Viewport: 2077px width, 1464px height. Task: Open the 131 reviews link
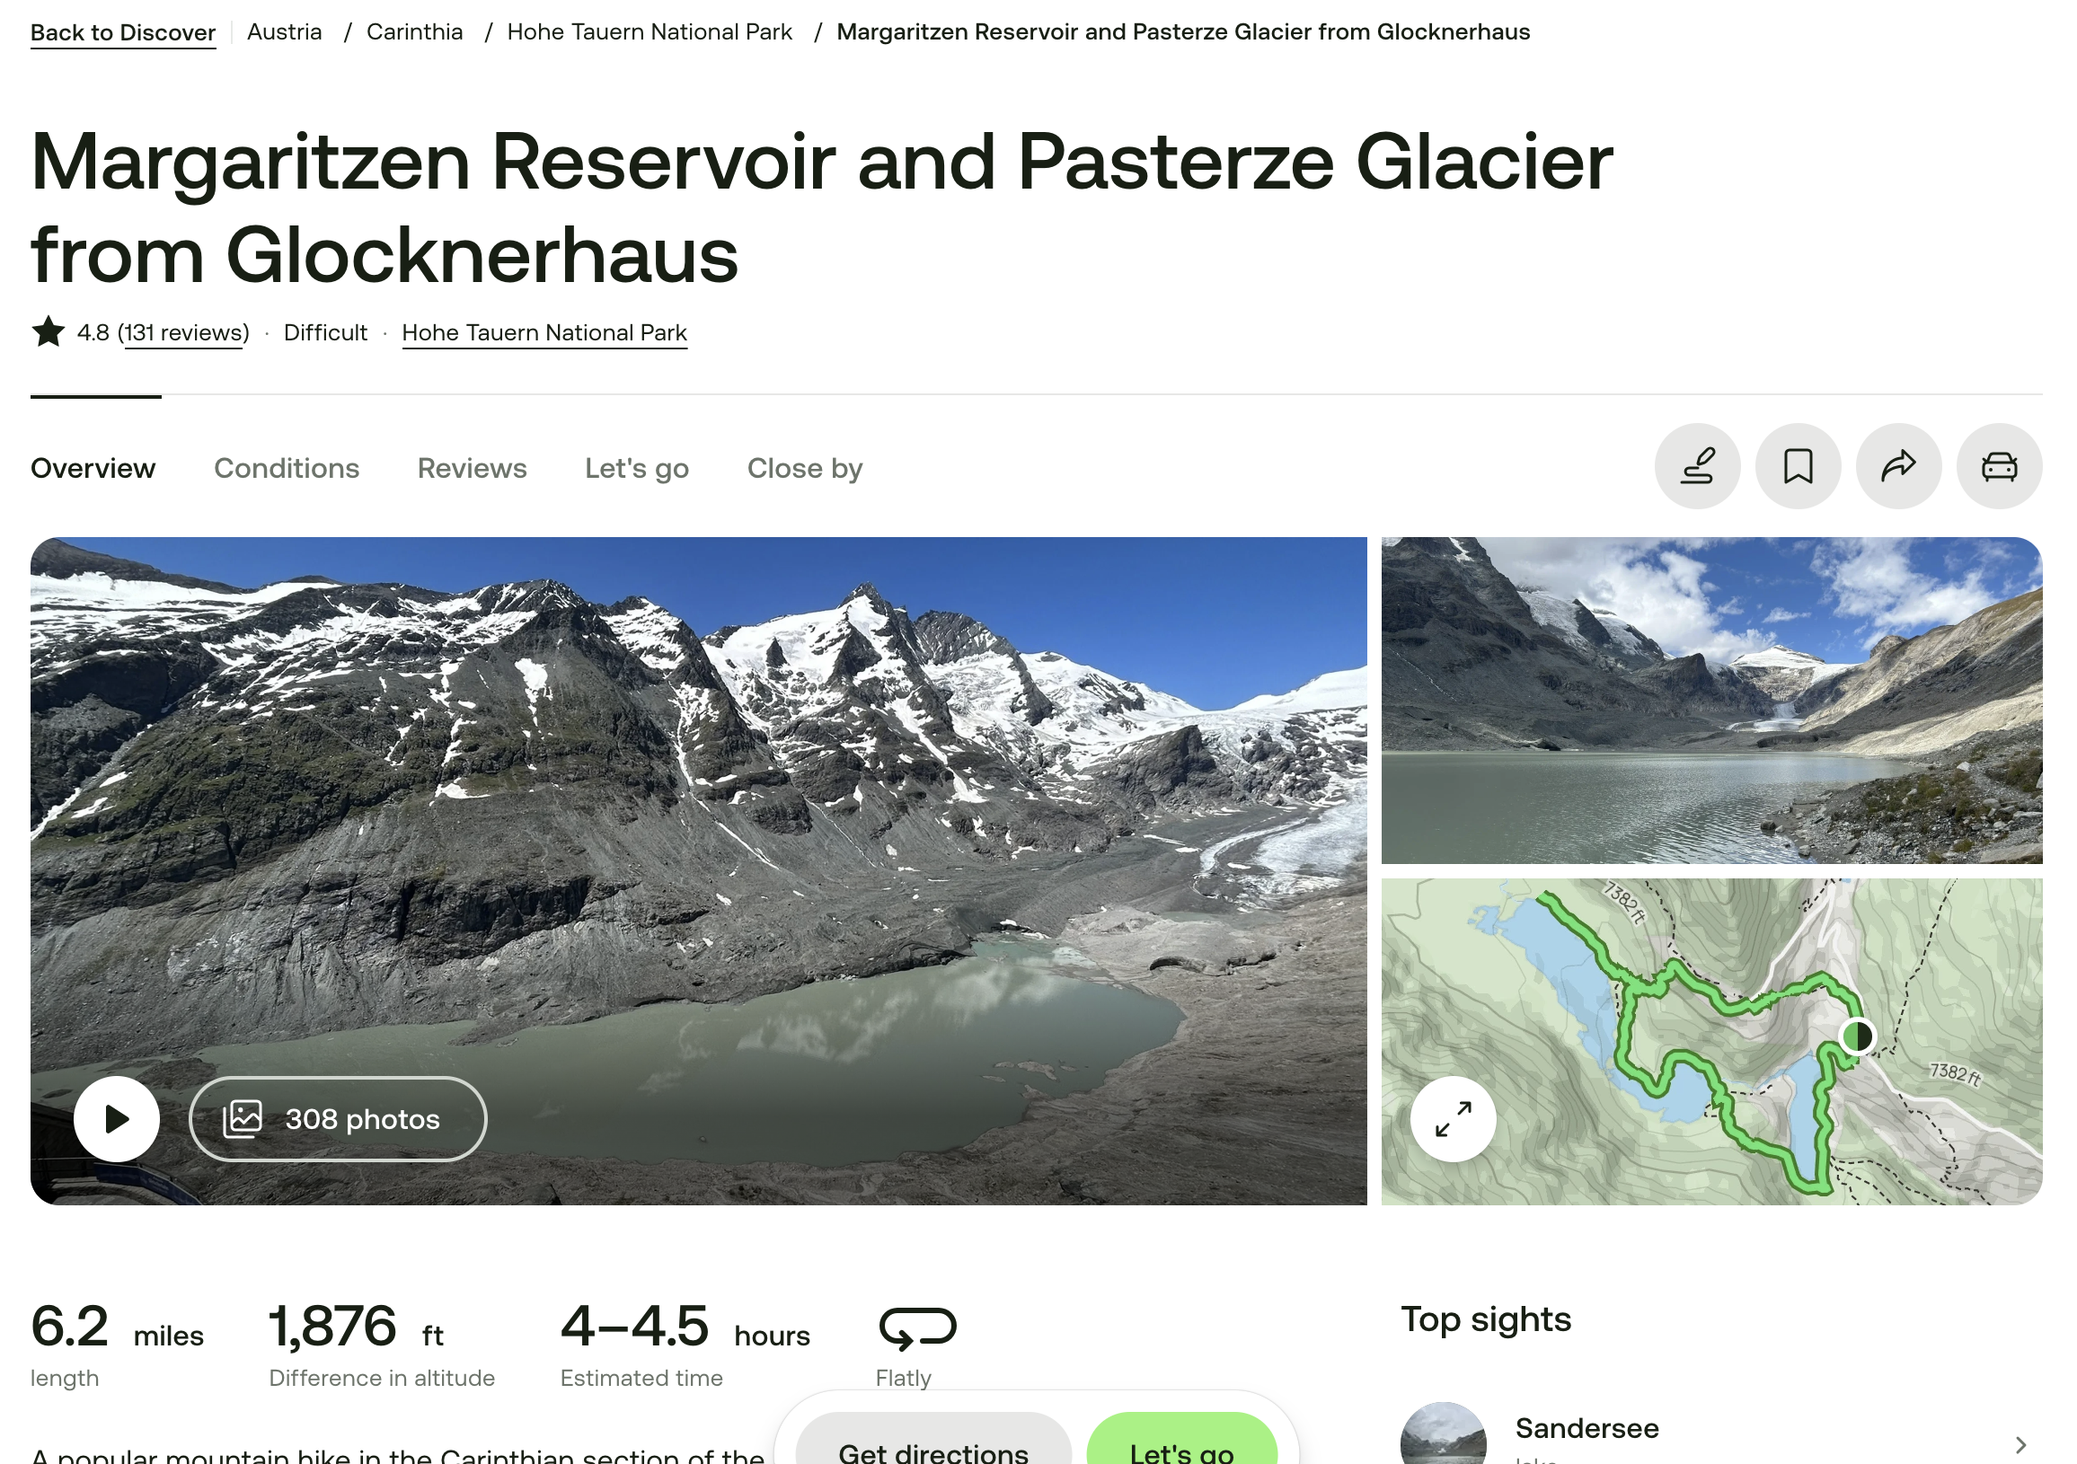click(183, 333)
